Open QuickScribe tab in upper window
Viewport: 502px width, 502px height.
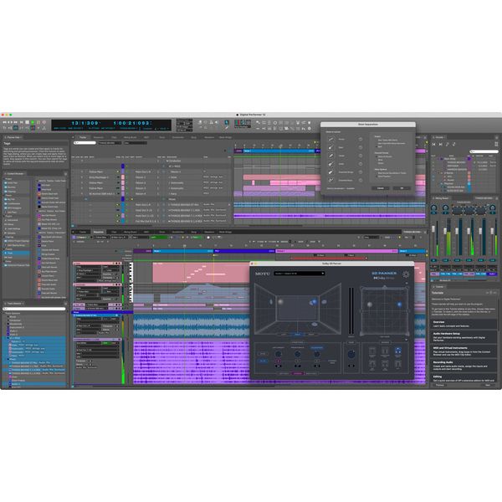(x=178, y=137)
